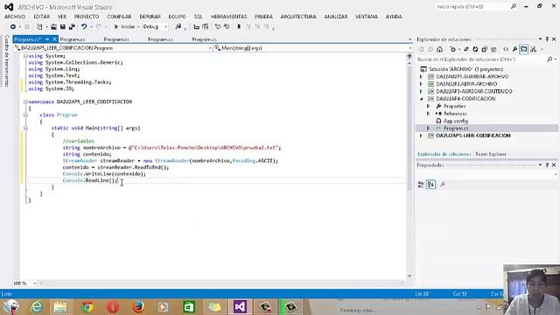Click the Solution Explorer search field
This screenshot has width=560, height=315.
click(x=486, y=59)
